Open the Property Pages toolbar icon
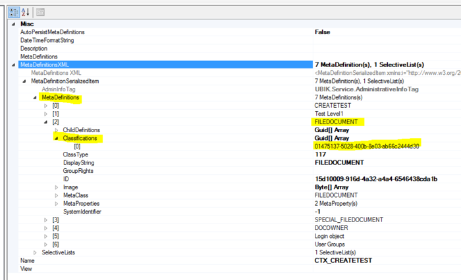461x280 pixels. [40, 12]
